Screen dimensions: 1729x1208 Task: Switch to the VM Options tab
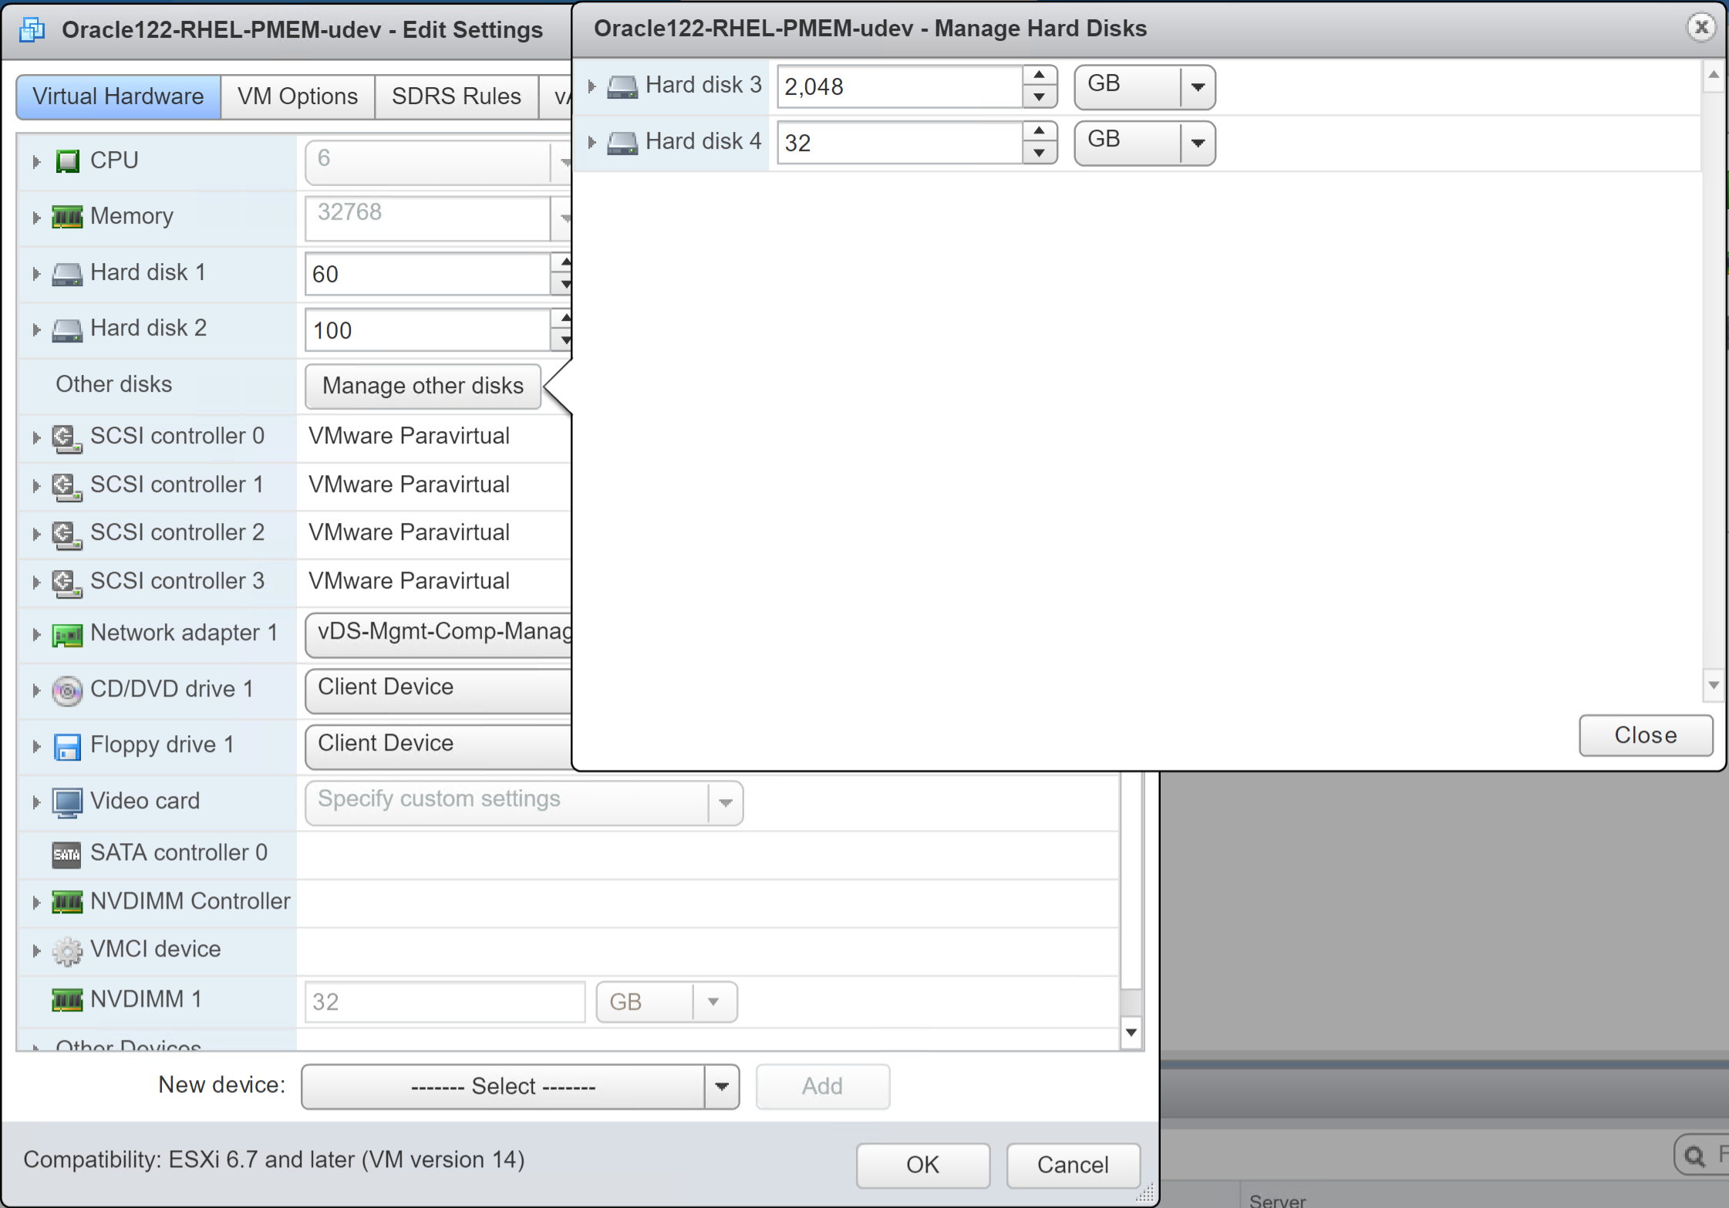pyautogui.click(x=298, y=96)
